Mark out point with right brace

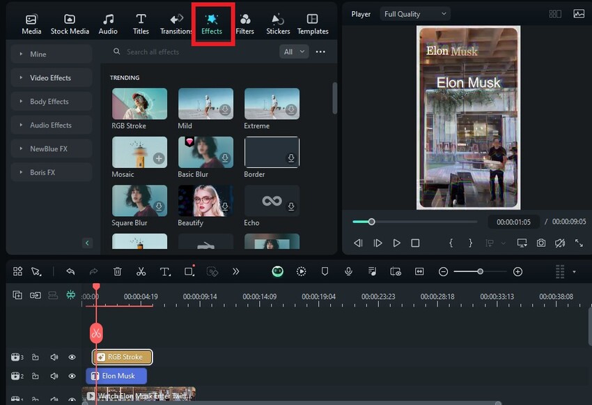470,243
